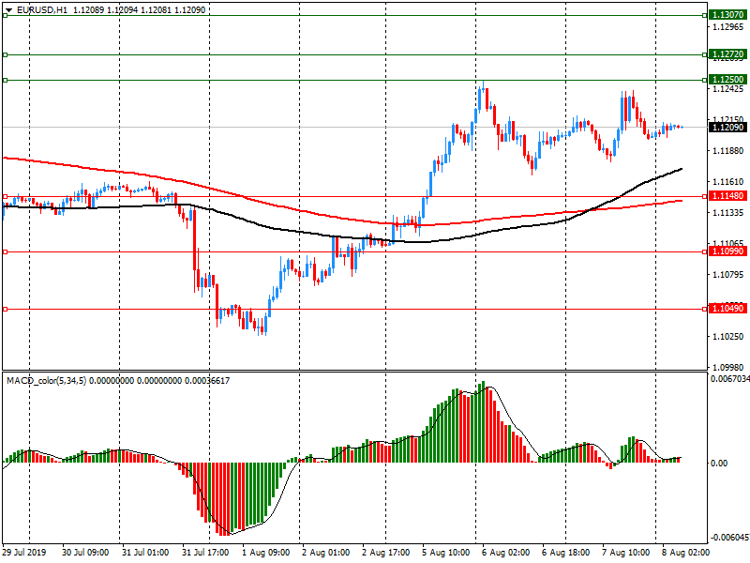Click the 6 Aug 18:00 time axis label
The height and width of the screenshot is (563, 750).
click(x=565, y=553)
